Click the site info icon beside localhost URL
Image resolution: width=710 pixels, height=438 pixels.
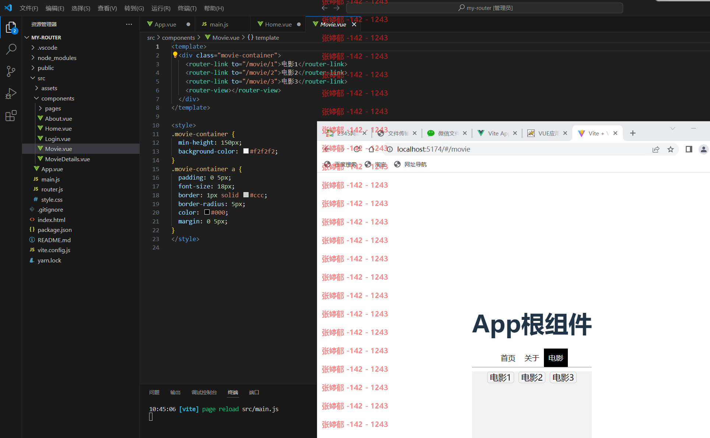pyautogui.click(x=390, y=149)
